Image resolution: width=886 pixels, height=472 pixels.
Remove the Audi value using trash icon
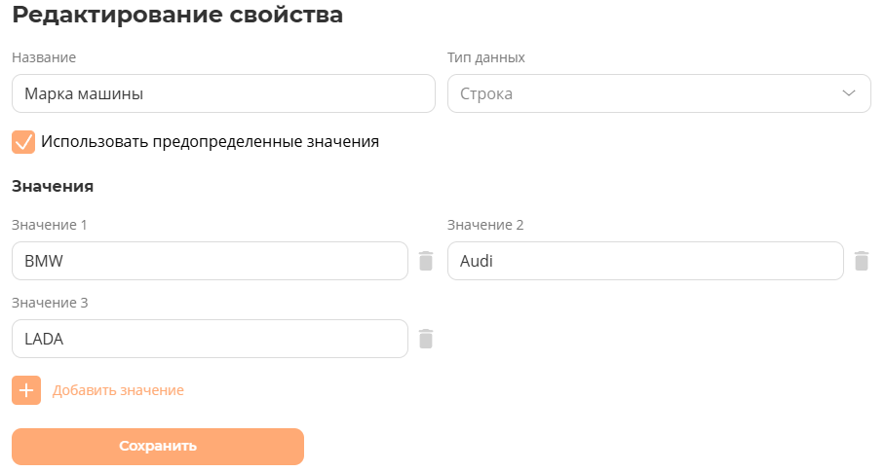pos(862,261)
